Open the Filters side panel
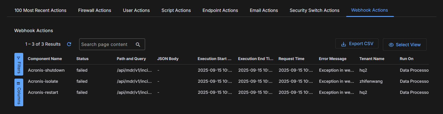The height and width of the screenshot is (114, 443). coord(19,64)
